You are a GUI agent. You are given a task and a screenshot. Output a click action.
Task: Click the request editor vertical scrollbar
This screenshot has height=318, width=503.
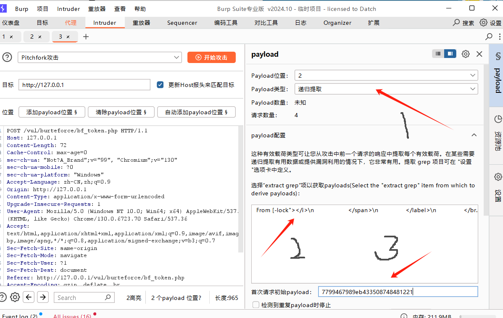point(241,189)
